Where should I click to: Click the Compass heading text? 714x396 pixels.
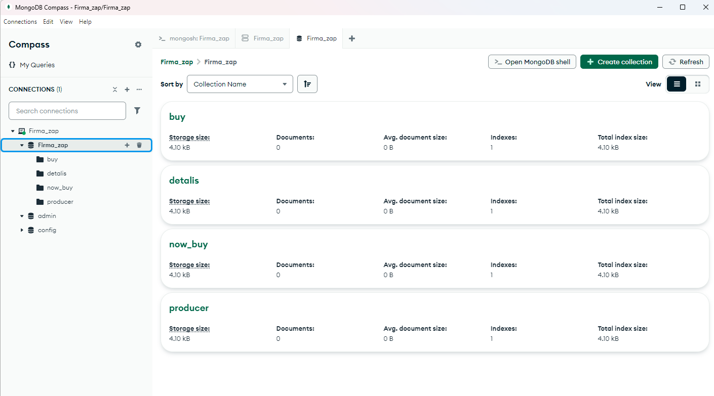pos(29,45)
